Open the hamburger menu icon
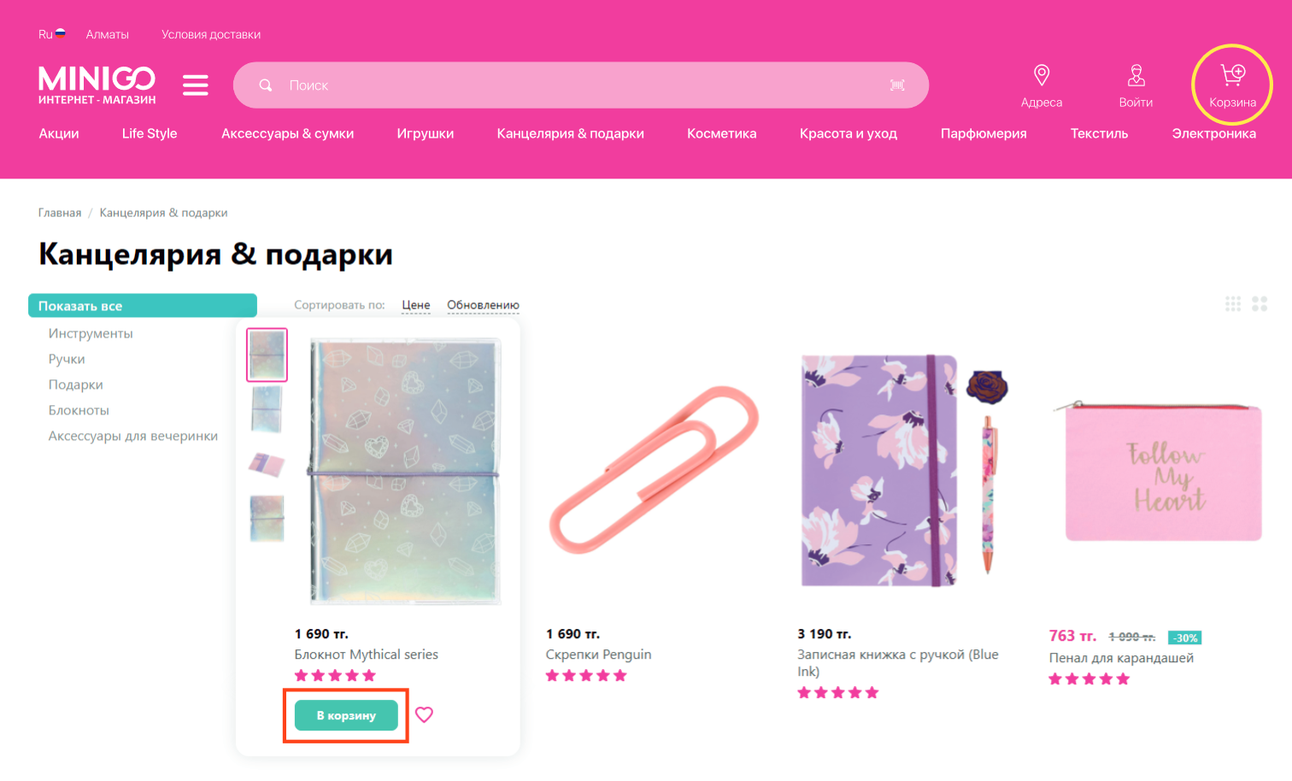Viewport: 1292px width, 781px height. click(196, 85)
